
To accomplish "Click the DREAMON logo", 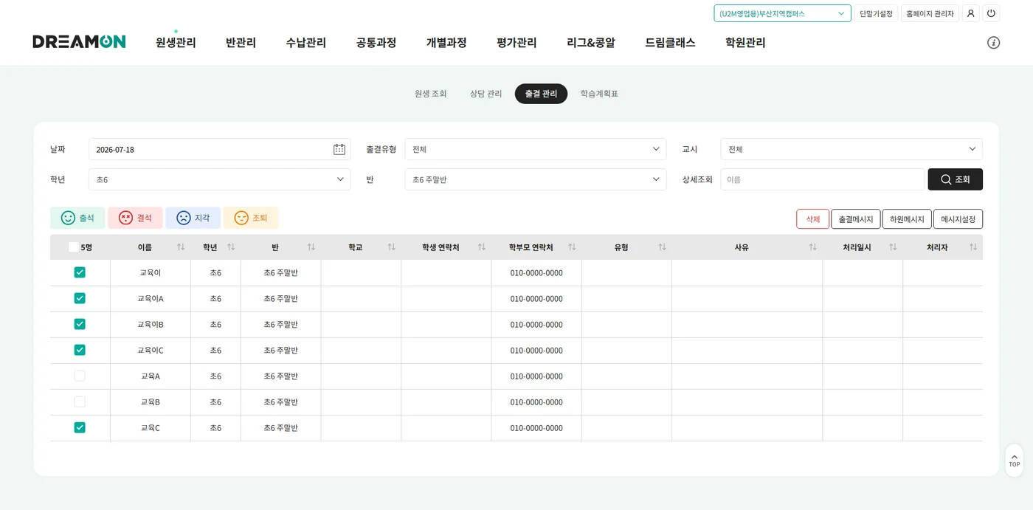I will (79, 42).
